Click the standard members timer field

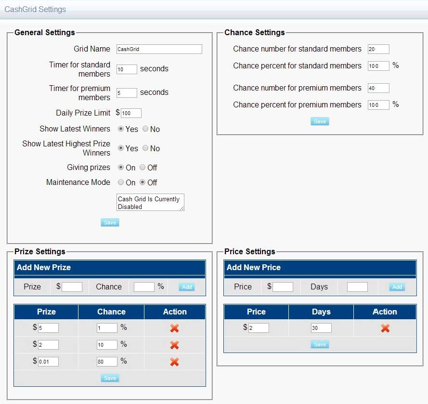tap(127, 69)
